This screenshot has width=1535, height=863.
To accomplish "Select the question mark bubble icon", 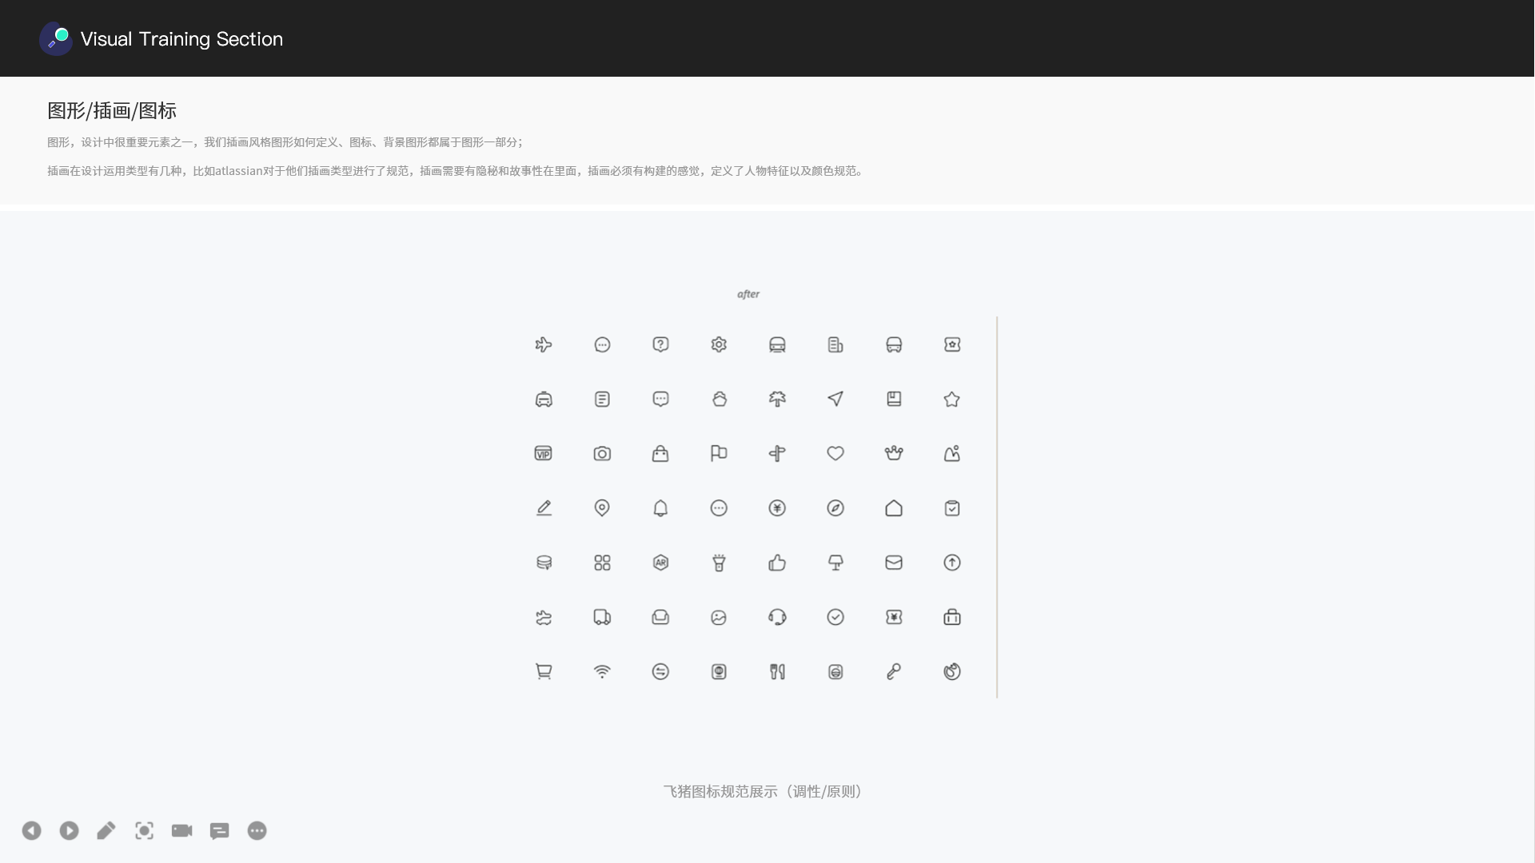I will point(660,344).
